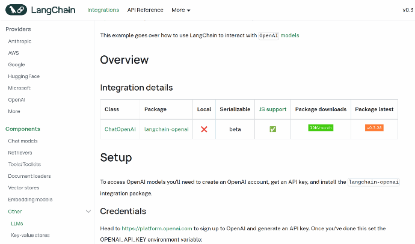Expand the More dropdown in the navbar
This screenshot has height=244, width=415.
(181, 10)
